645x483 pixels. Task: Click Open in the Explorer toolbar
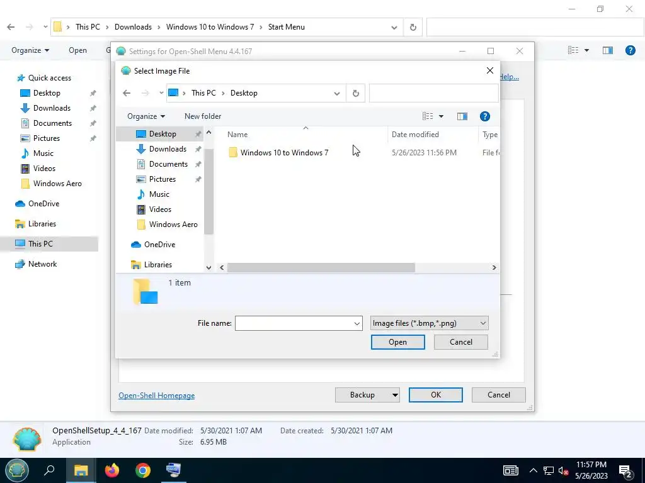pyautogui.click(x=77, y=50)
